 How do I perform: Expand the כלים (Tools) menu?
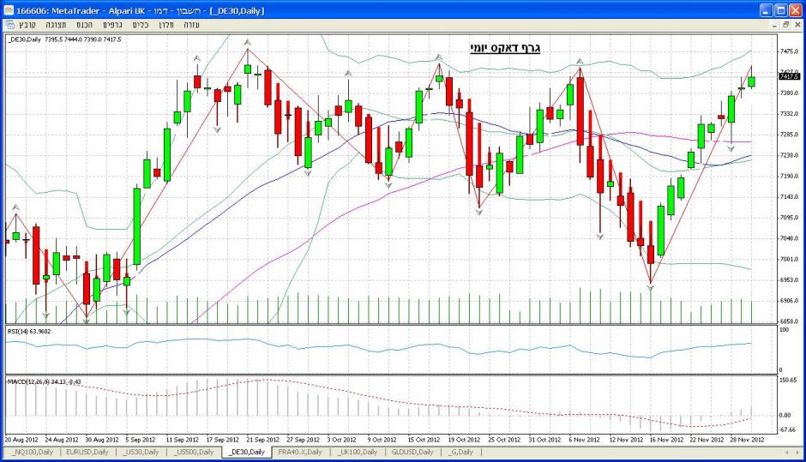coord(140,25)
